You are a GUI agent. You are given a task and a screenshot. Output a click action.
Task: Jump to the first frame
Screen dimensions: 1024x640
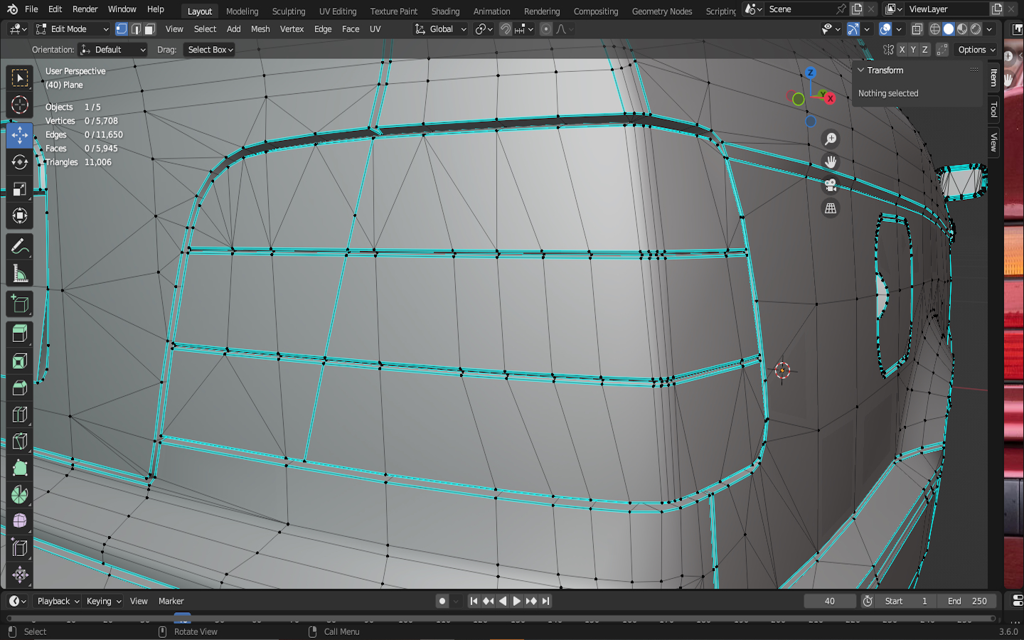click(x=474, y=601)
